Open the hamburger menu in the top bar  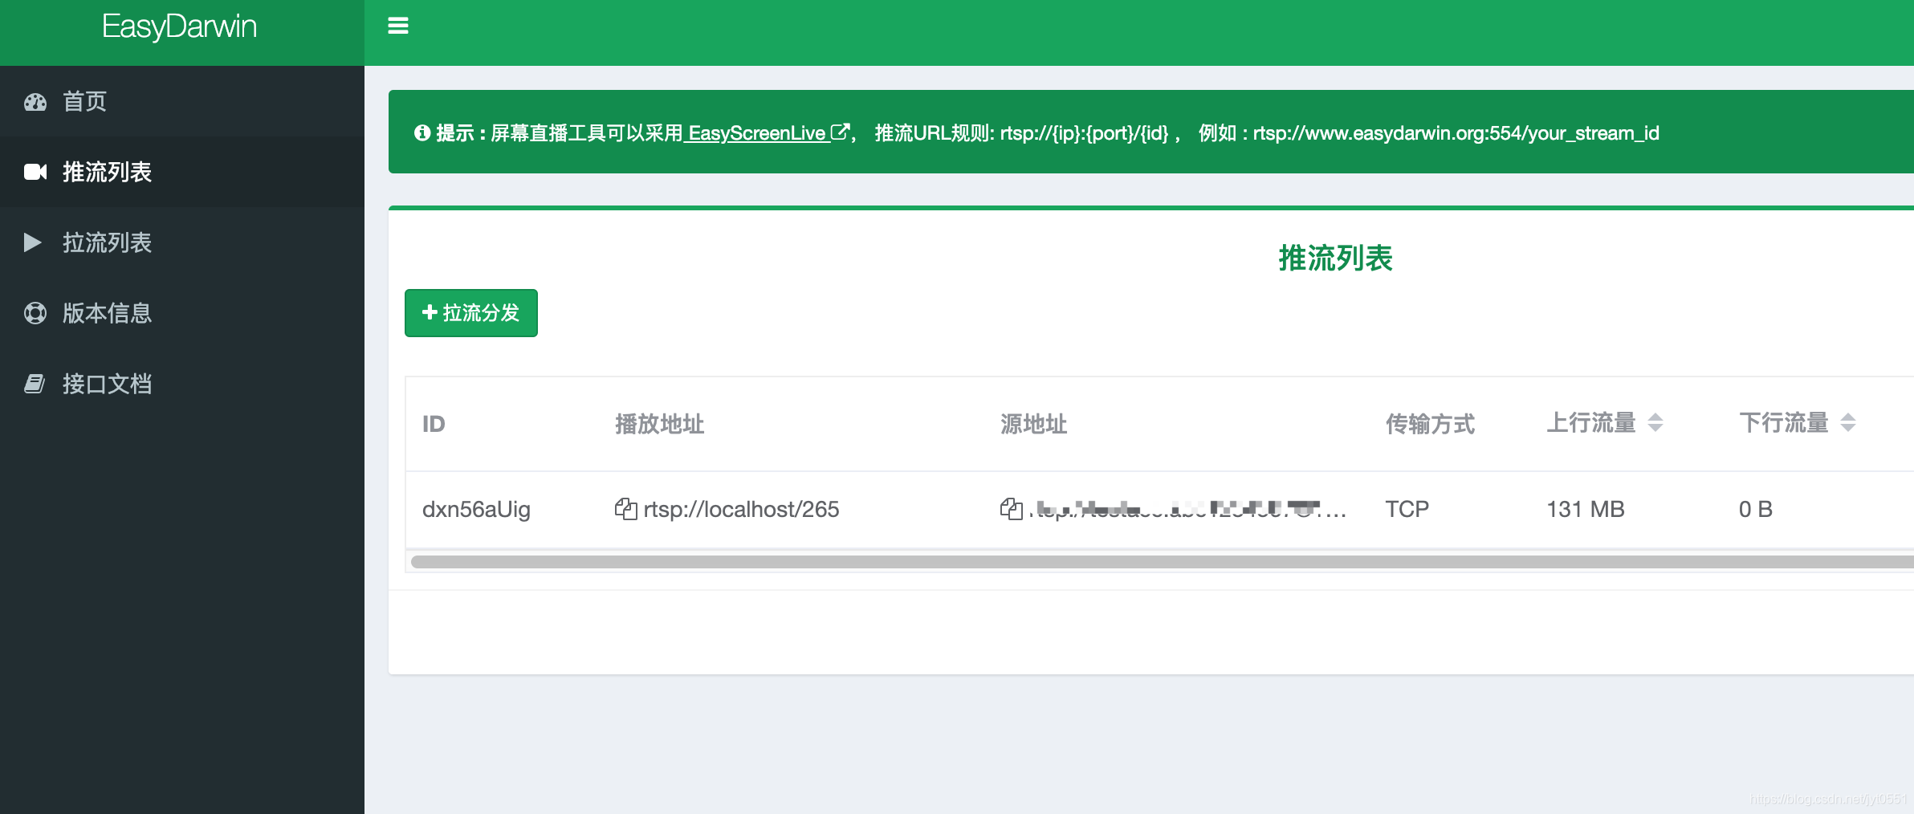pyautogui.click(x=399, y=26)
